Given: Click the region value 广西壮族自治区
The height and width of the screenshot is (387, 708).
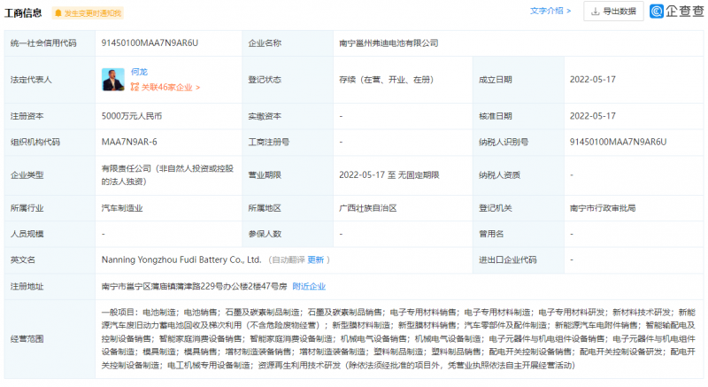Looking at the screenshot, I should pyautogui.click(x=367, y=208).
